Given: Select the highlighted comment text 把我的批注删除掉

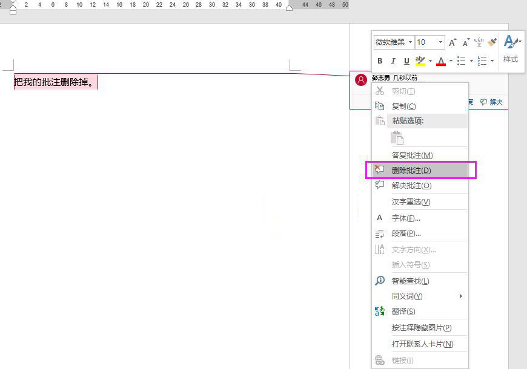Looking at the screenshot, I should tap(53, 82).
